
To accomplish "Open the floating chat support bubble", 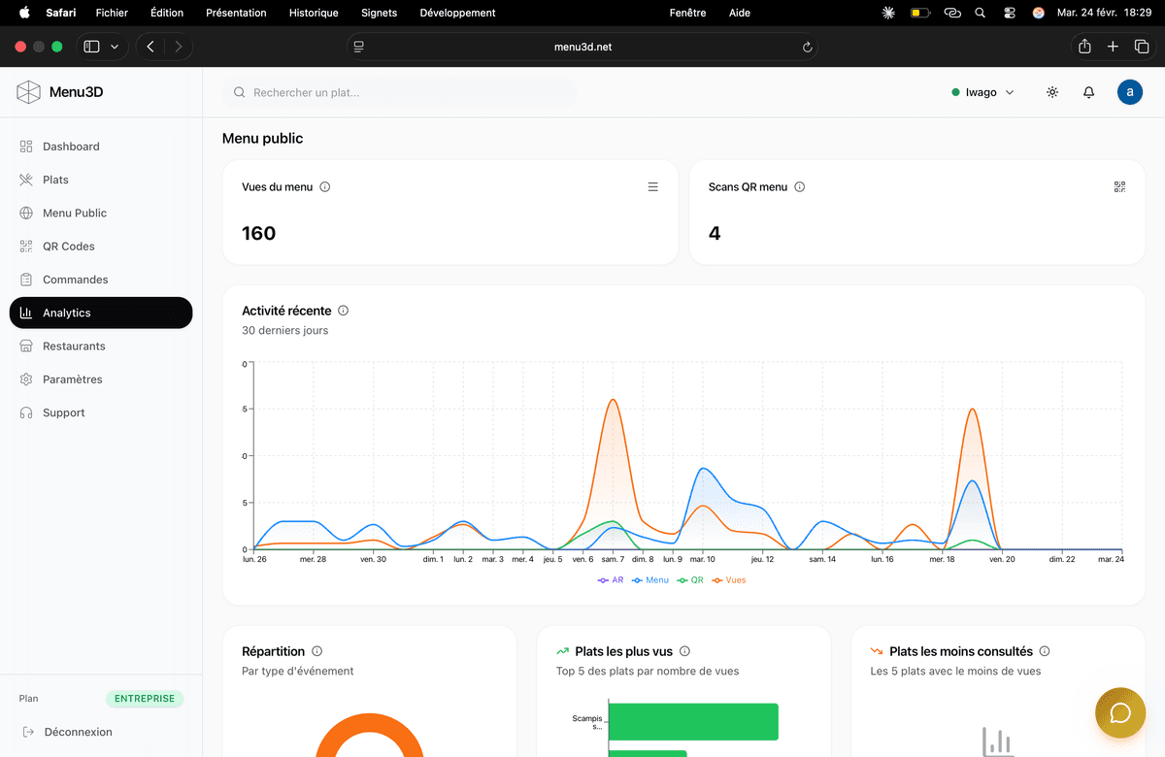I will pos(1119,713).
